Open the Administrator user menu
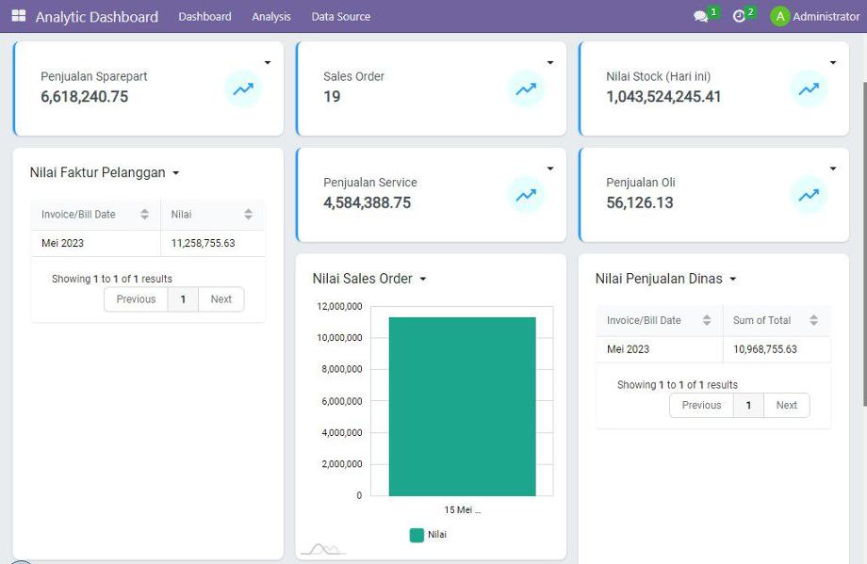This screenshot has height=564, width=867. click(815, 16)
